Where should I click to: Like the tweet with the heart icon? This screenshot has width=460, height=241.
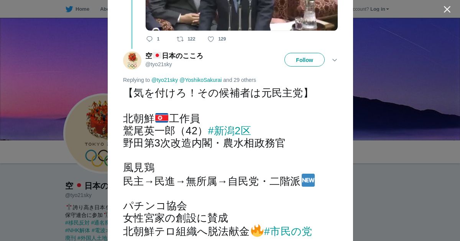(211, 39)
